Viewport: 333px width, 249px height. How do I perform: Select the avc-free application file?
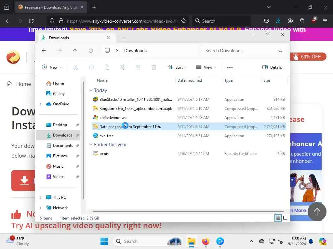(x=189, y=136)
